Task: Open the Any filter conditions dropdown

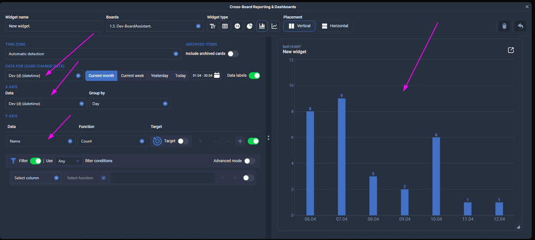Action: coord(69,161)
